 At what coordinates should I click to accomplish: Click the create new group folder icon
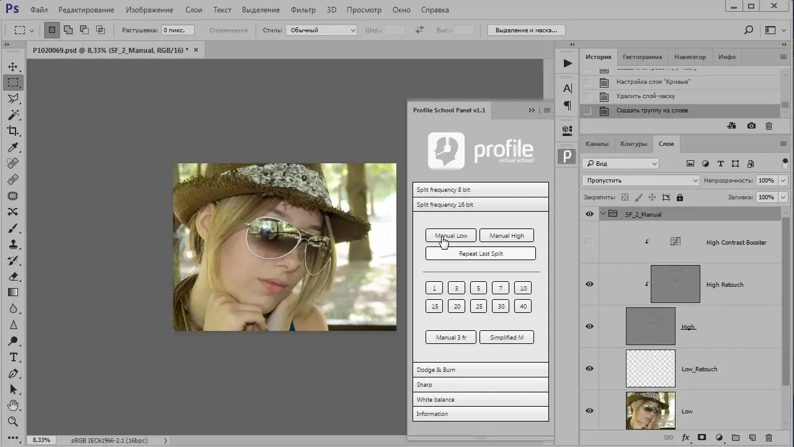[736, 438]
